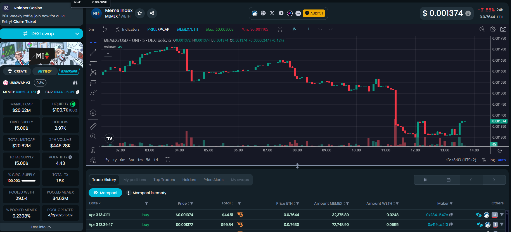This screenshot has height=232, width=512.
Task: Select the crosshair cursor tool
Action: pos(93,42)
